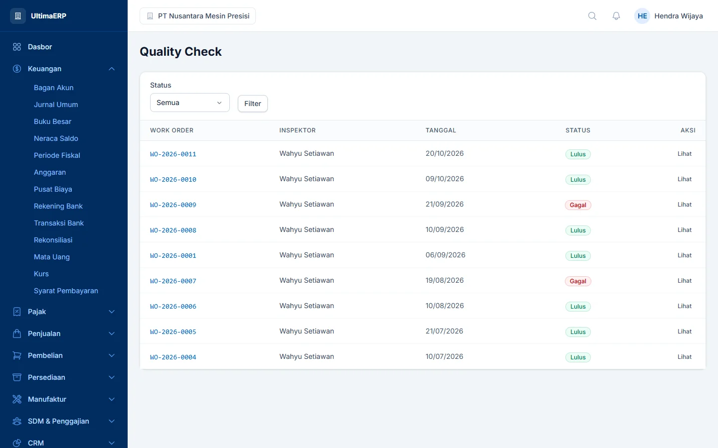
Task: Click the SDM & Penggajian people icon
Action: pos(17,421)
